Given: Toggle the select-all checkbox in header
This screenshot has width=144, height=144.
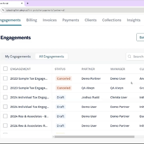Looking at the screenshot, I should (5, 69).
